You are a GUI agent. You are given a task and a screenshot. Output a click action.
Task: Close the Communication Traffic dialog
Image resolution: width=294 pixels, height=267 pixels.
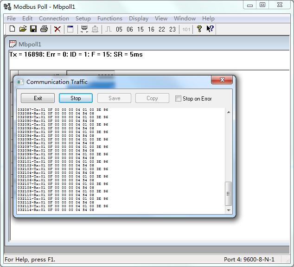click(222, 80)
